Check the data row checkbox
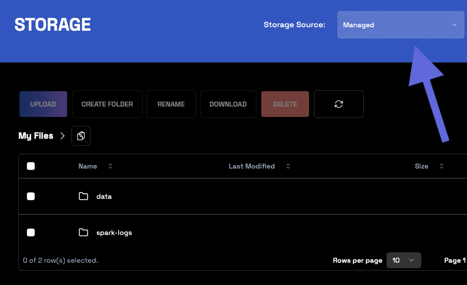Viewport: 467px width, 285px height. pyautogui.click(x=31, y=196)
